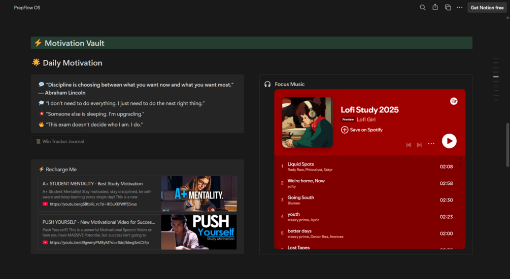Click the Preview badge next to Lofi Girl
Screen dimensions: 510x279
(348, 119)
